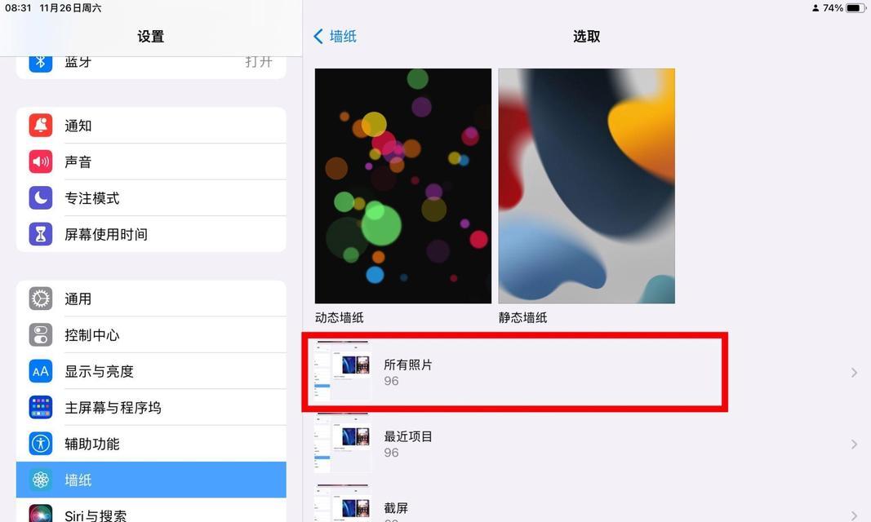Tap the Wallpaper flower icon in sidebar

point(41,480)
